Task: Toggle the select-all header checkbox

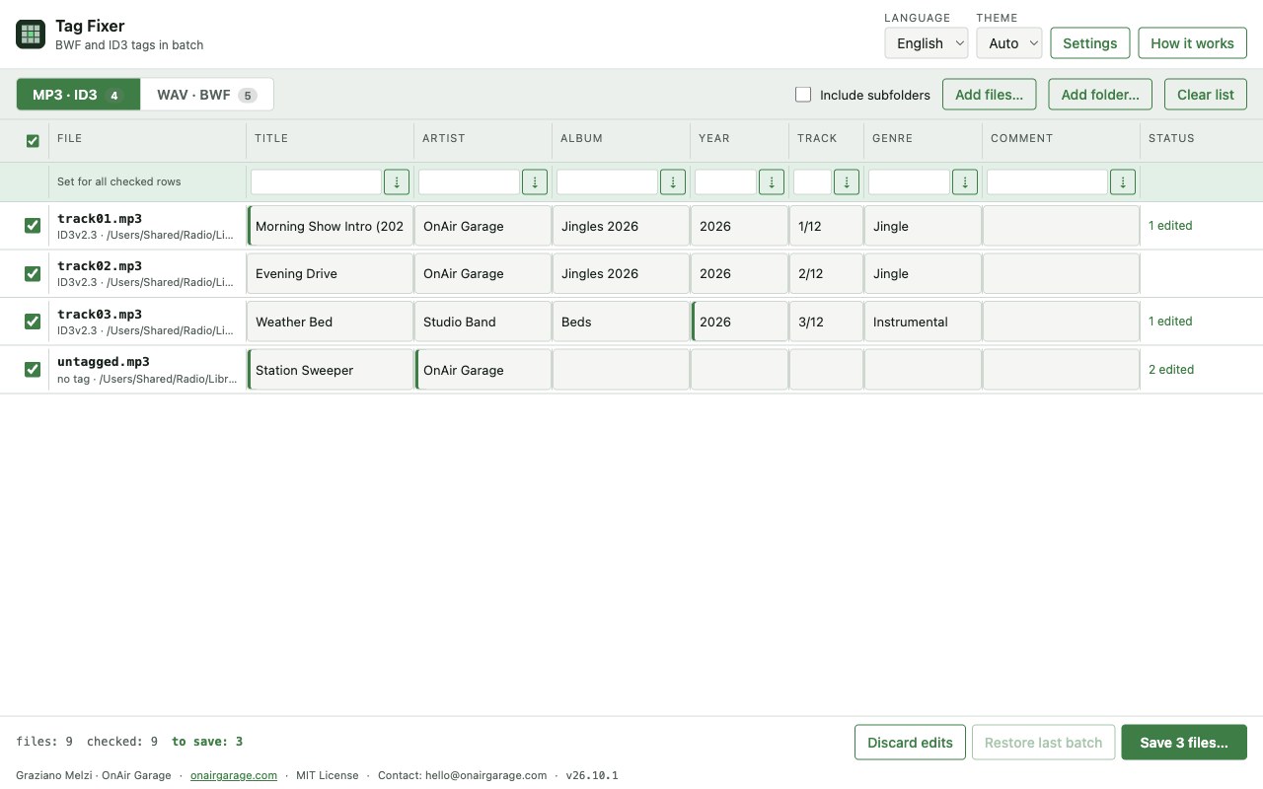Action: (x=33, y=141)
